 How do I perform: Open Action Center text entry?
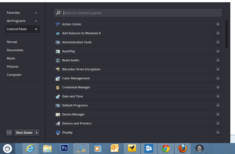[72, 24]
